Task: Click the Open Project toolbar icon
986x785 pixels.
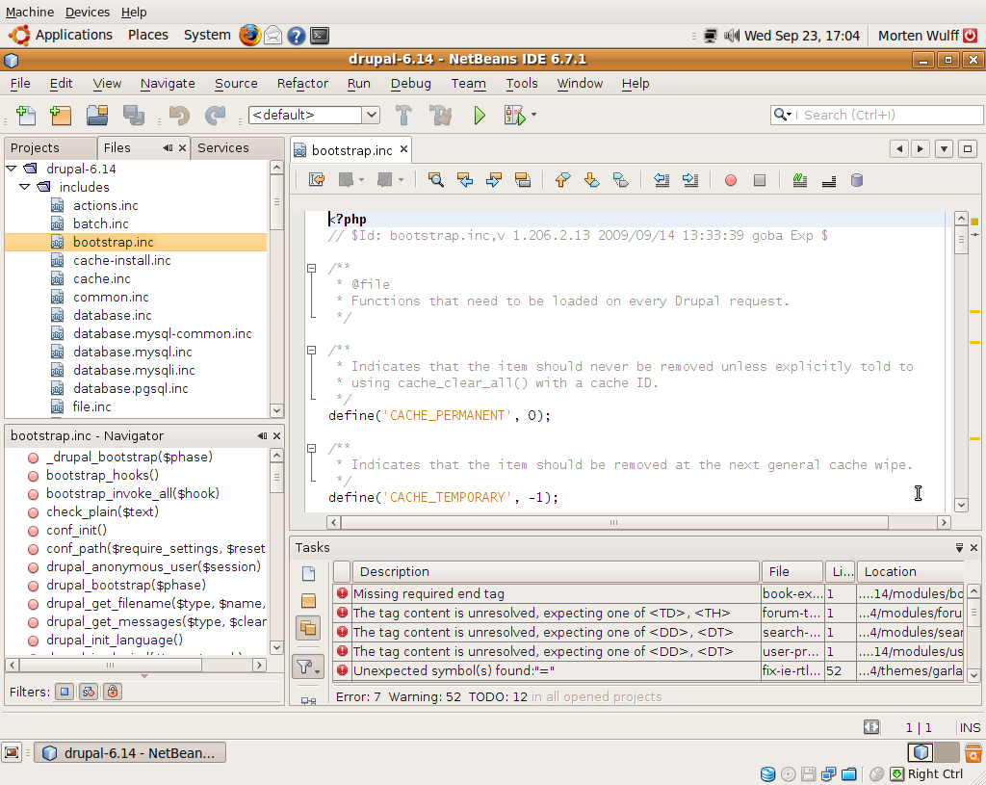Action: point(97,116)
